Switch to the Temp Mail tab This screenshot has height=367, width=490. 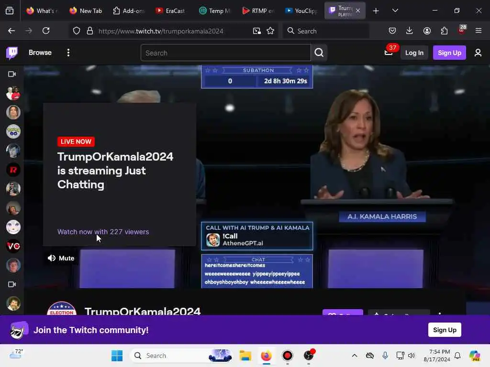pos(215,11)
